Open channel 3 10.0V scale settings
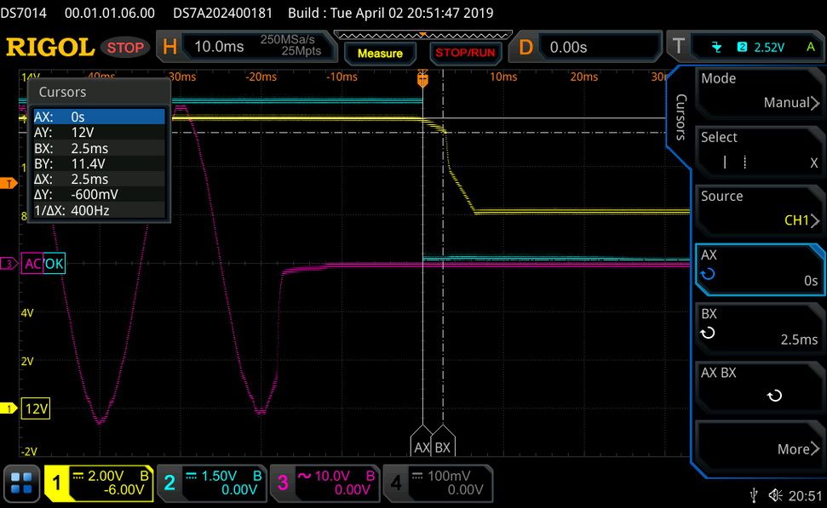827x508 pixels. click(337, 482)
